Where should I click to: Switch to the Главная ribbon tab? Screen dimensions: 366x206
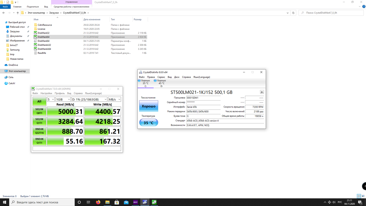[17, 6]
